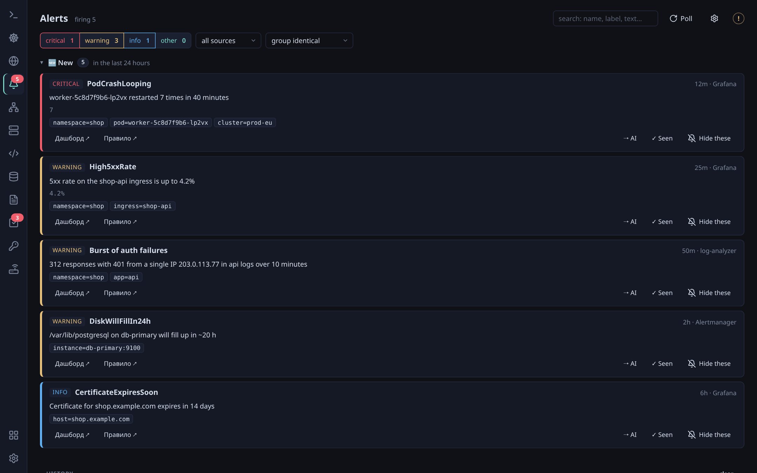Open Дашборд link for PodCrashLooping
Viewport: 757px width, 473px height.
coord(72,138)
